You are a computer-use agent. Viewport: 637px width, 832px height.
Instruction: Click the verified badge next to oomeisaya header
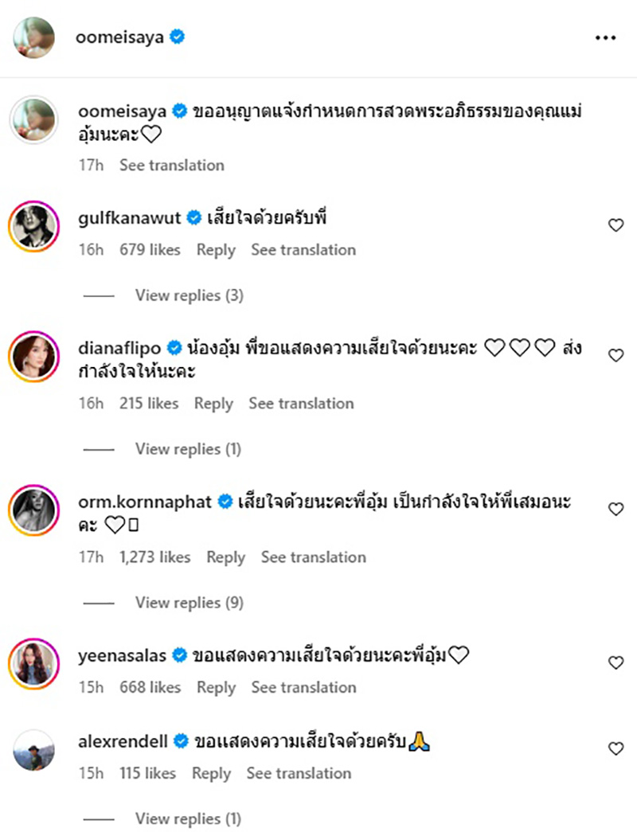coord(177,37)
